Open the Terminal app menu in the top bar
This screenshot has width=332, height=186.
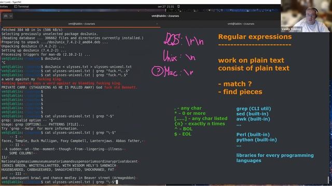point(21,7)
